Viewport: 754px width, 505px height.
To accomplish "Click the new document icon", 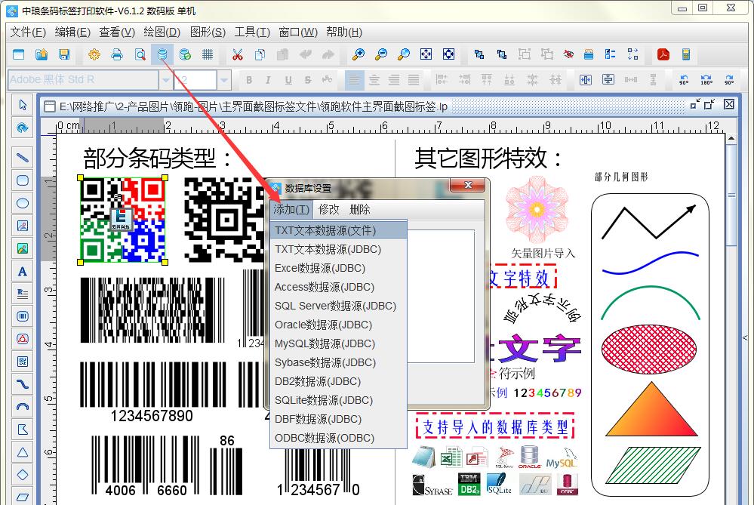I will click(x=18, y=54).
